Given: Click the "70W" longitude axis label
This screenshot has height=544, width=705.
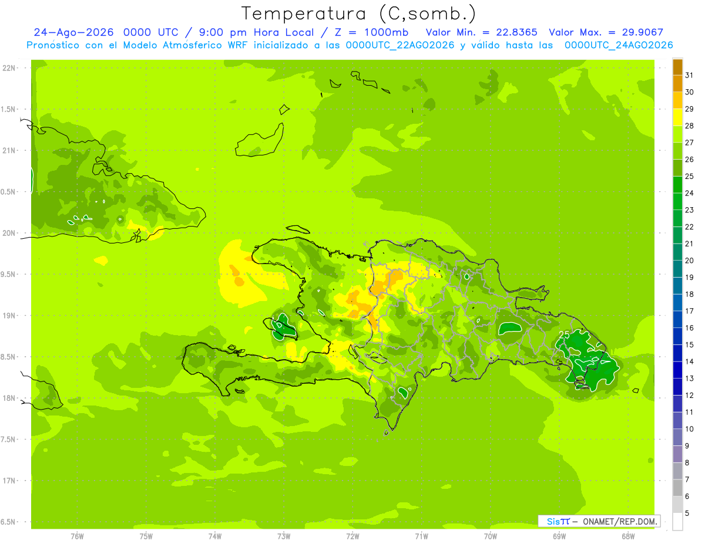Looking at the screenshot, I should pyautogui.click(x=491, y=536).
